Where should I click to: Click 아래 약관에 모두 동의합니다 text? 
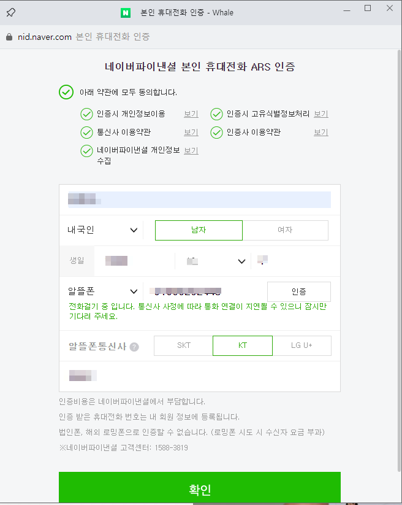pyautogui.click(x=128, y=93)
